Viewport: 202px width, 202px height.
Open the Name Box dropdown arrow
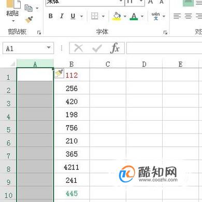49,48
